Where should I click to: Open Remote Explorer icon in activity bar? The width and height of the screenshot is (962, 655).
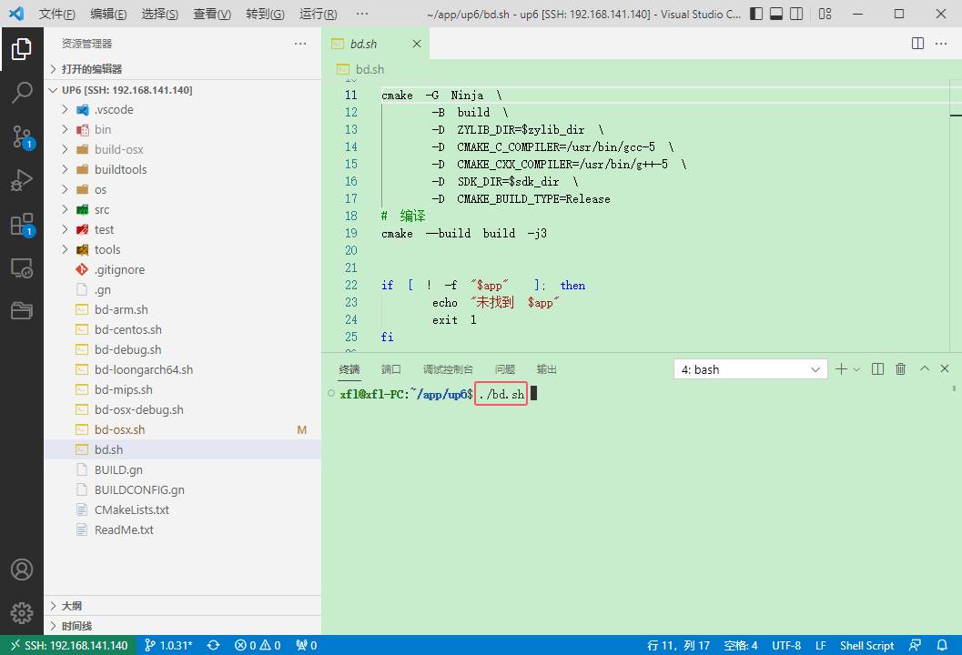pos(22,268)
